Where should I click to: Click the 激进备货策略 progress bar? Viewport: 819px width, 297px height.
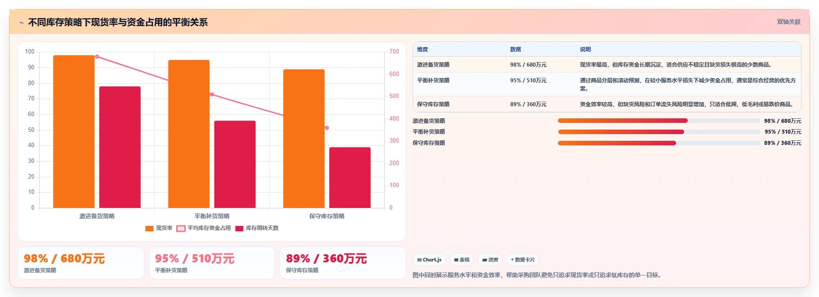[659, 121]
